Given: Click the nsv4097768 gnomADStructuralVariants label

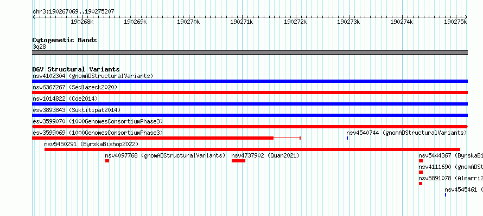Looking at the screenshot, I should coord(165,155).
